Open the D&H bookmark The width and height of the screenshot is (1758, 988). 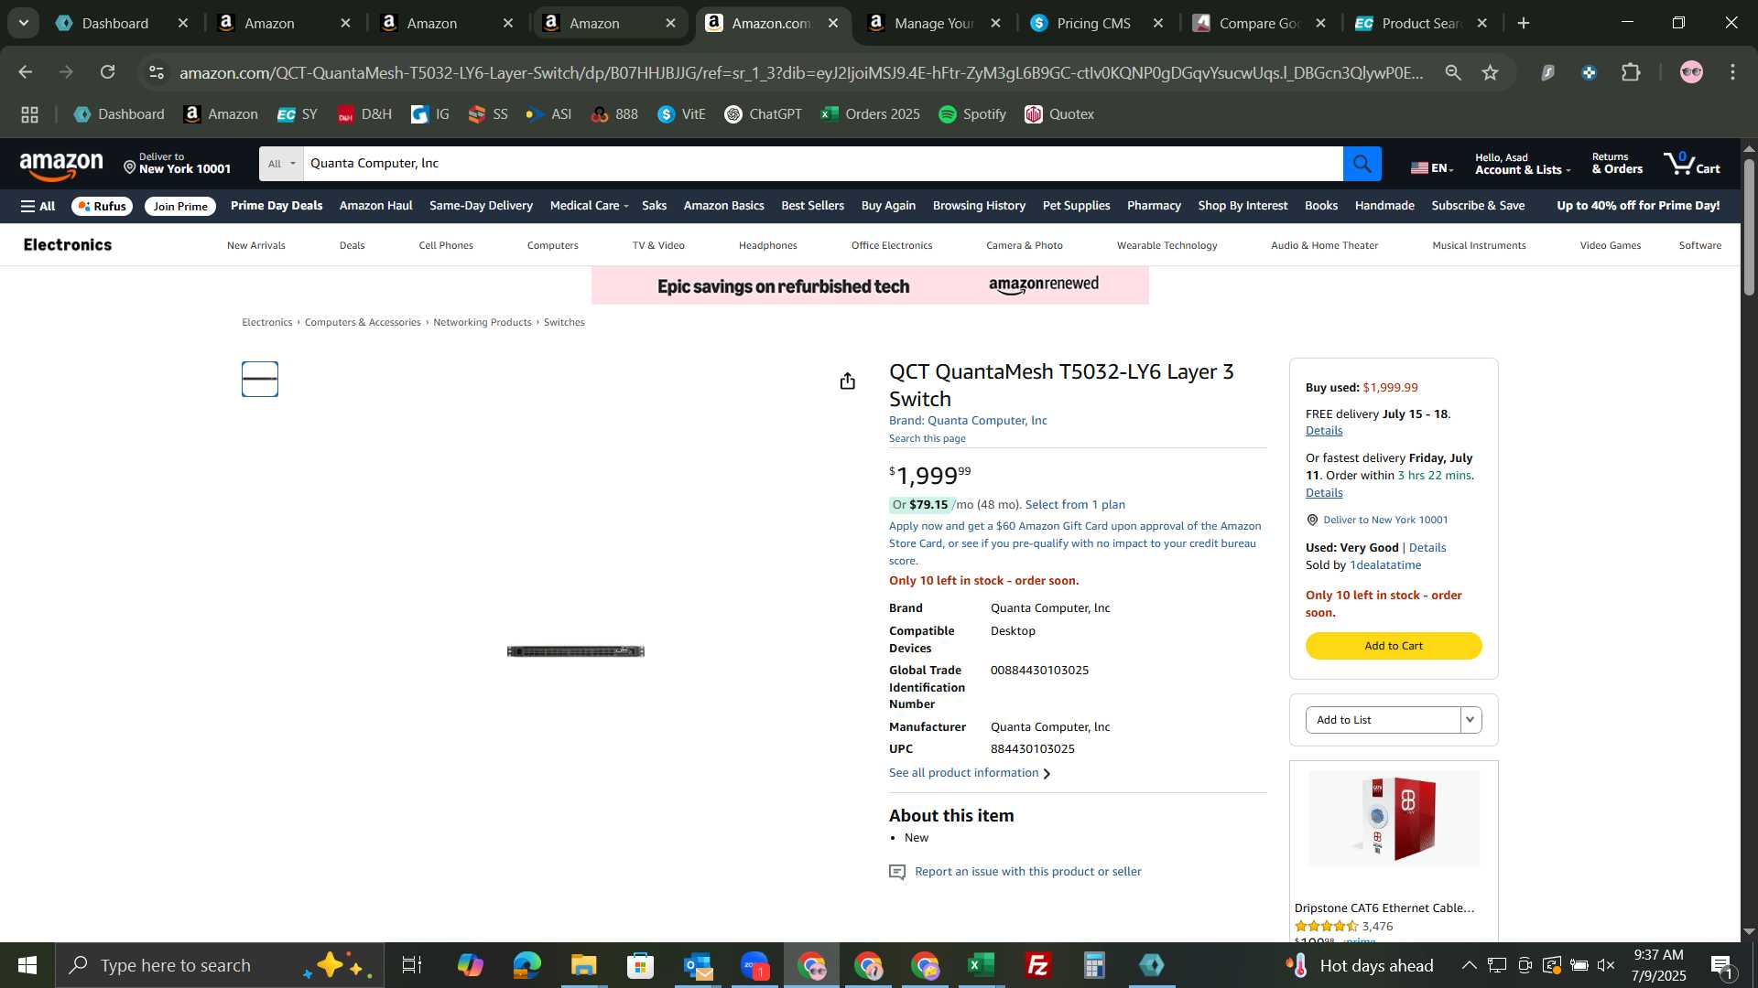tap(364, 114)
